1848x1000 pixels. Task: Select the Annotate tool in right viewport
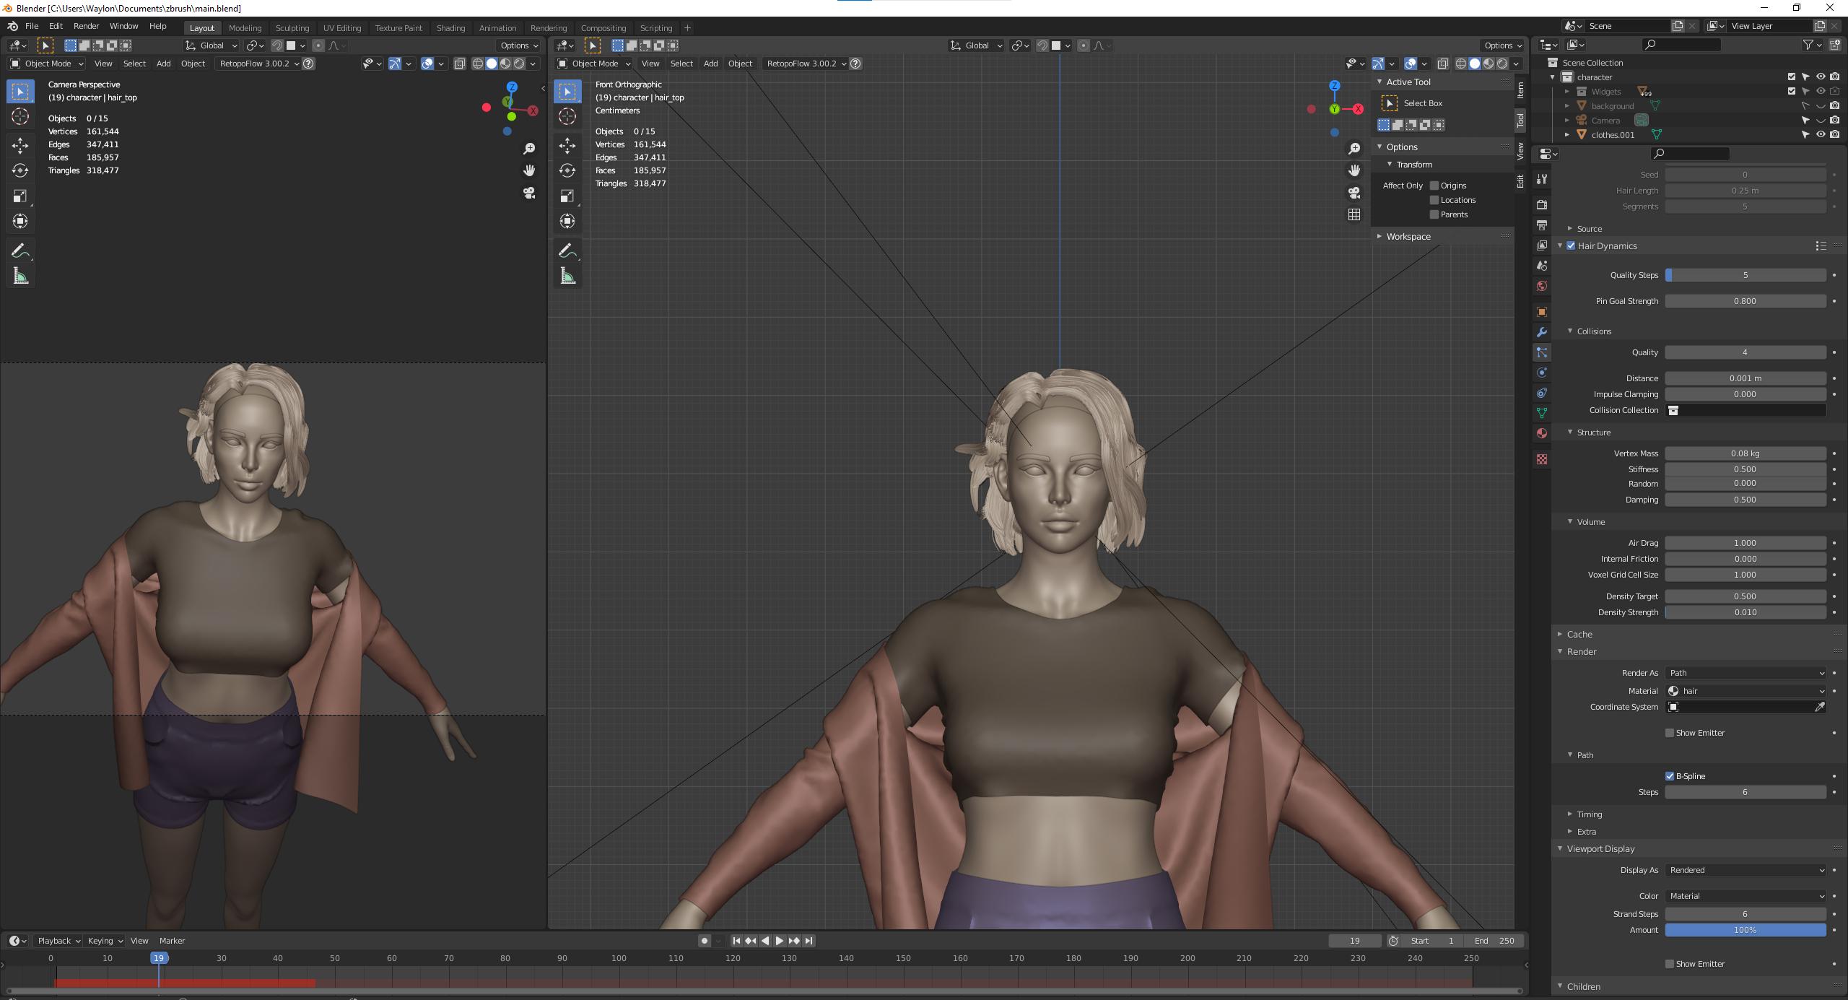coord(567,251)
